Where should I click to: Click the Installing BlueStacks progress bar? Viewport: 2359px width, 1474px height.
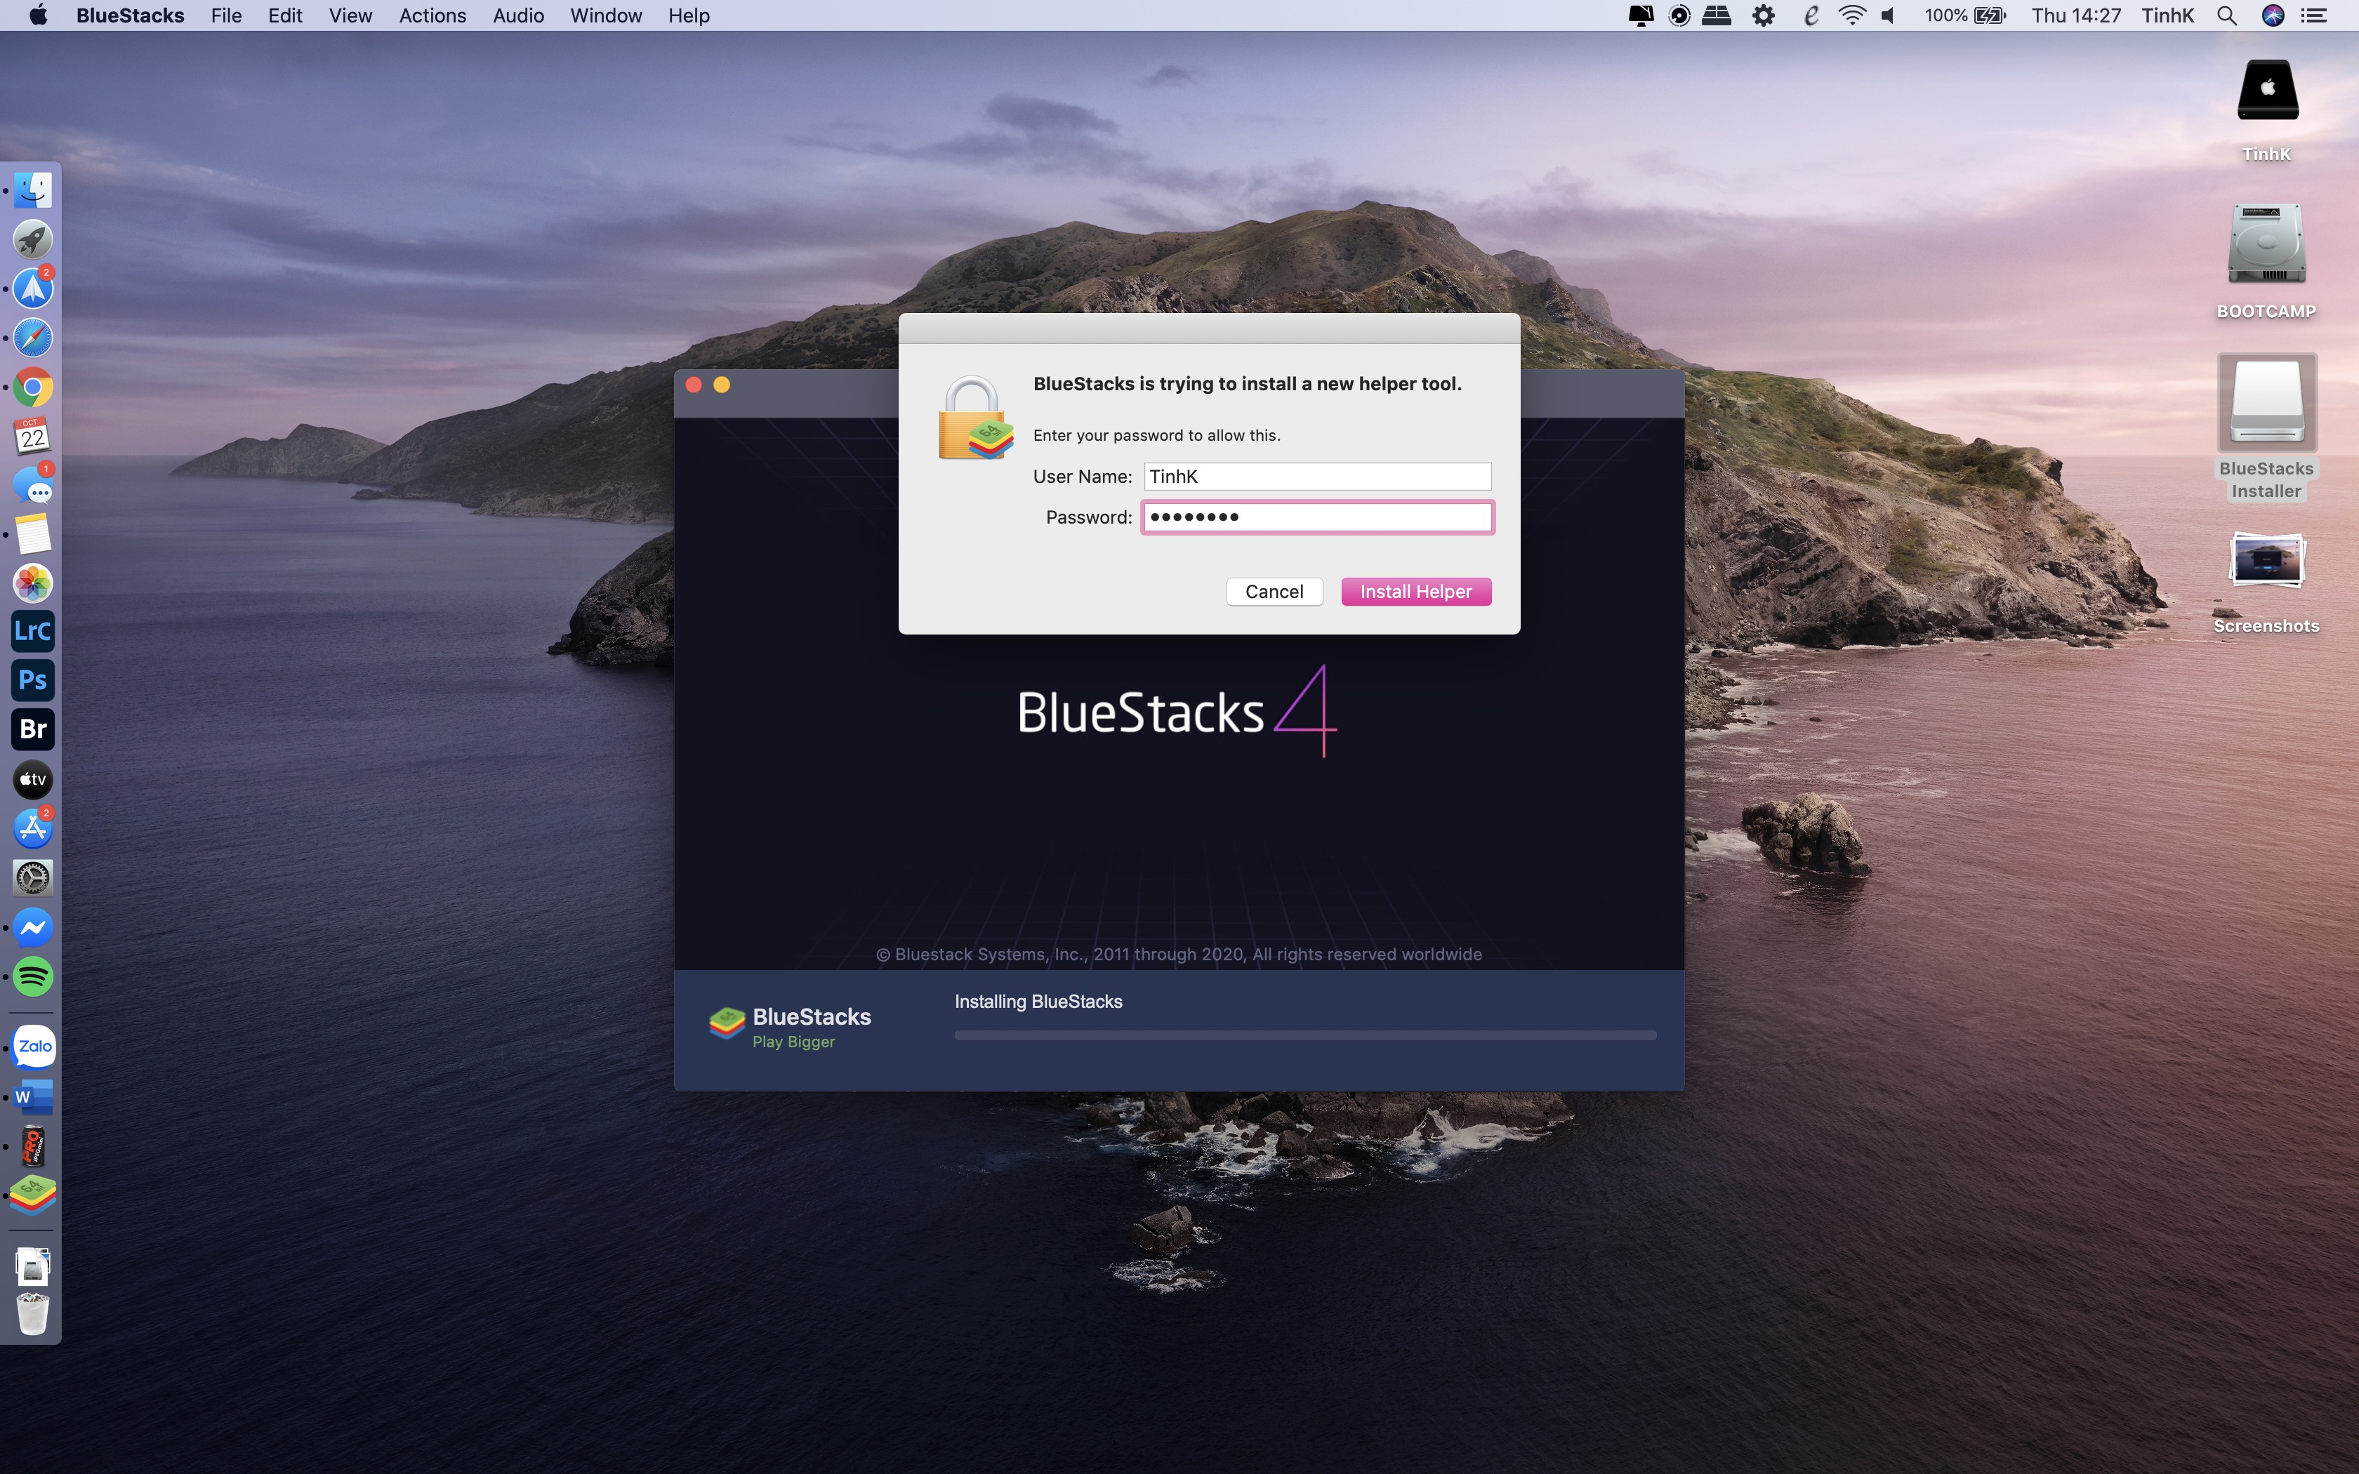pos(1305,1035)
